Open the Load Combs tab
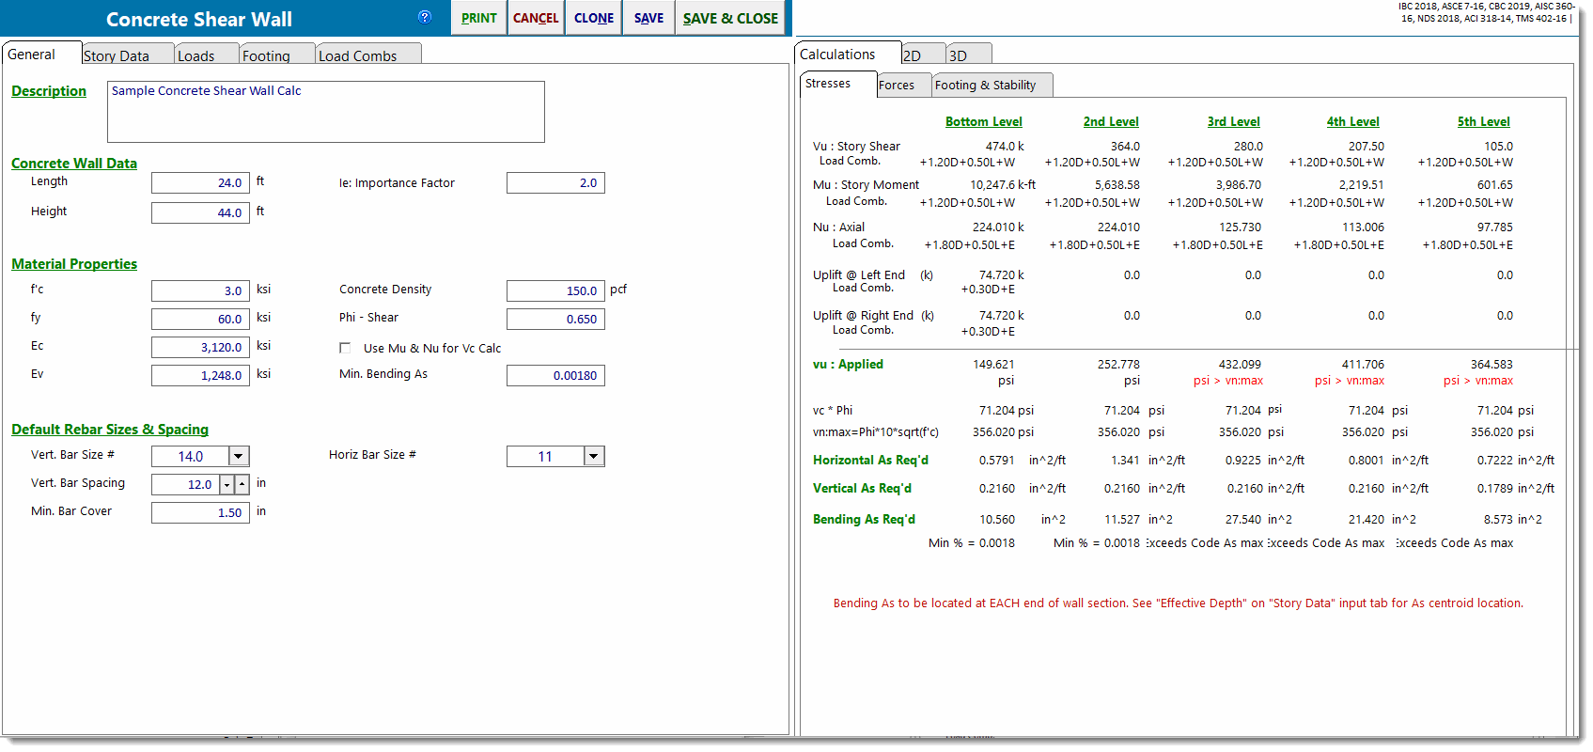 pyautogui.click(x=368, y=55)
